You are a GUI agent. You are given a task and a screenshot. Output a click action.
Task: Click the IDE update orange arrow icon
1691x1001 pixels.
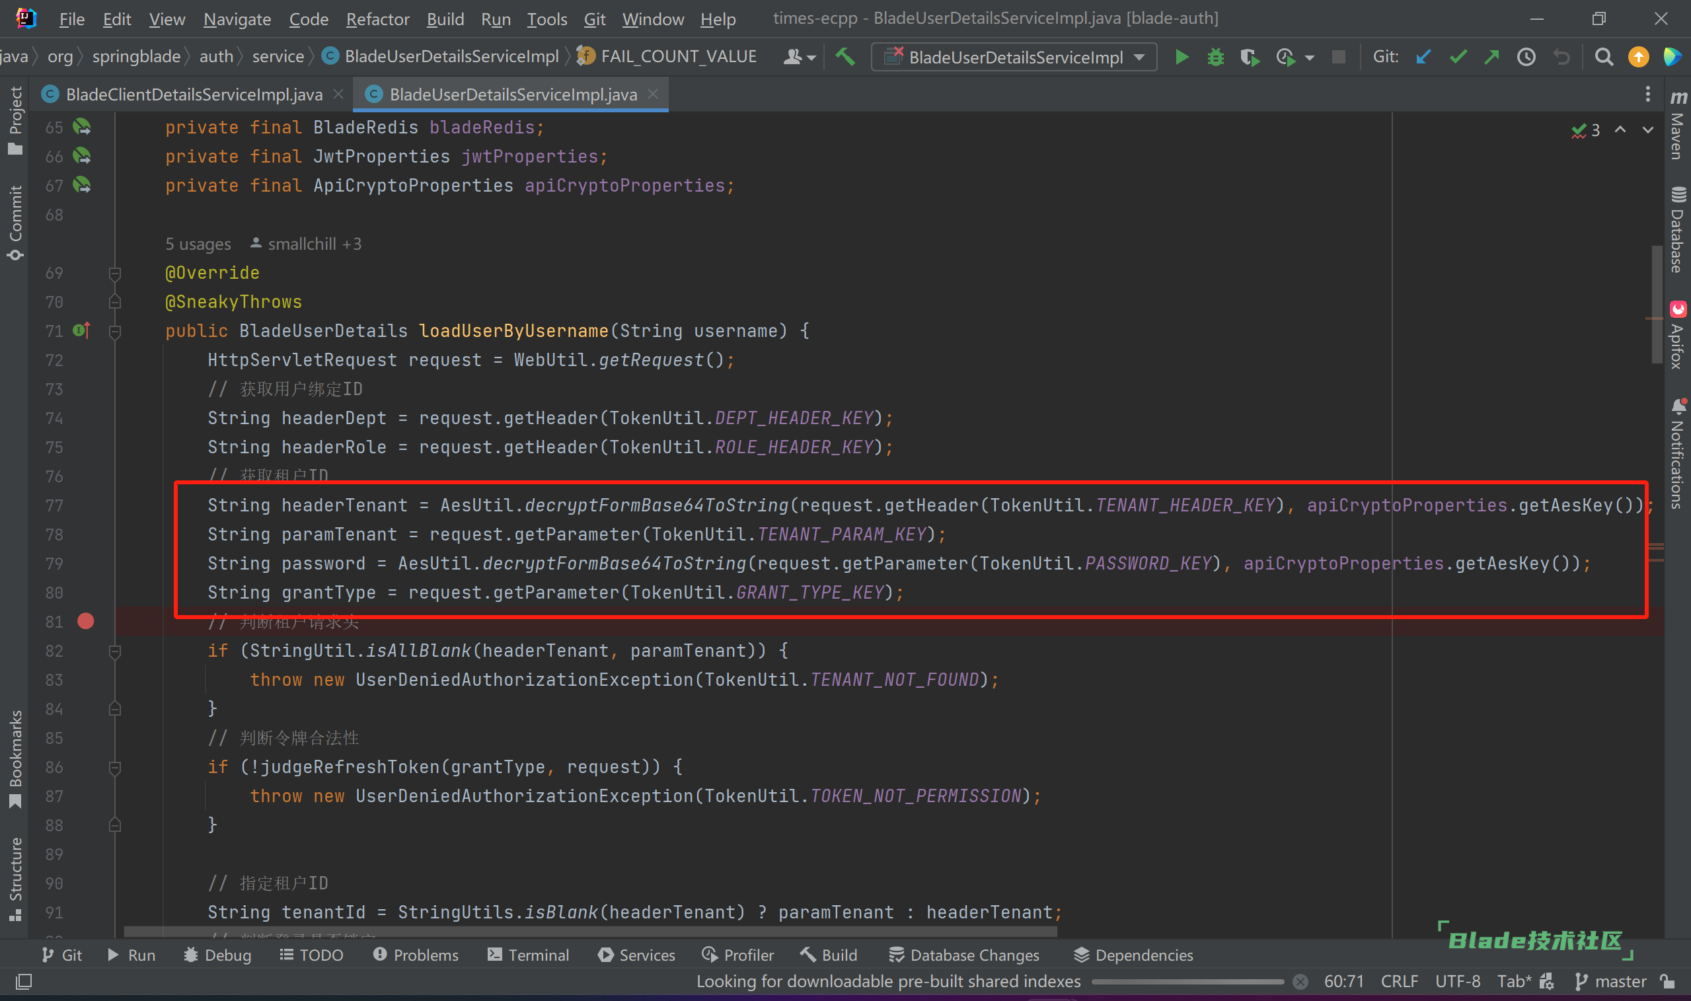(x=1638, y=57)
